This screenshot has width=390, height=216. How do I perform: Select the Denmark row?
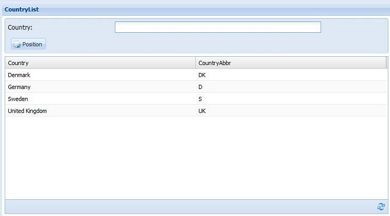pos(196,75)
